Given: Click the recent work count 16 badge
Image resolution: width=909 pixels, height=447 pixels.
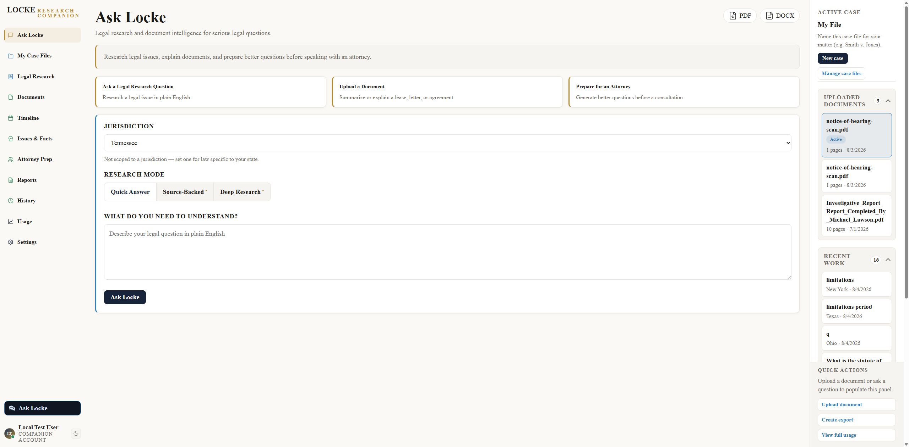Looking at the screenshot, I should [876, 260].
